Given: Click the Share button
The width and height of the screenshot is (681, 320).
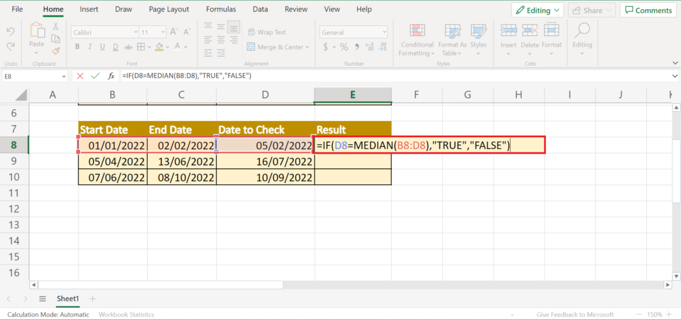Looking at the screenshot, I should 592,11.
